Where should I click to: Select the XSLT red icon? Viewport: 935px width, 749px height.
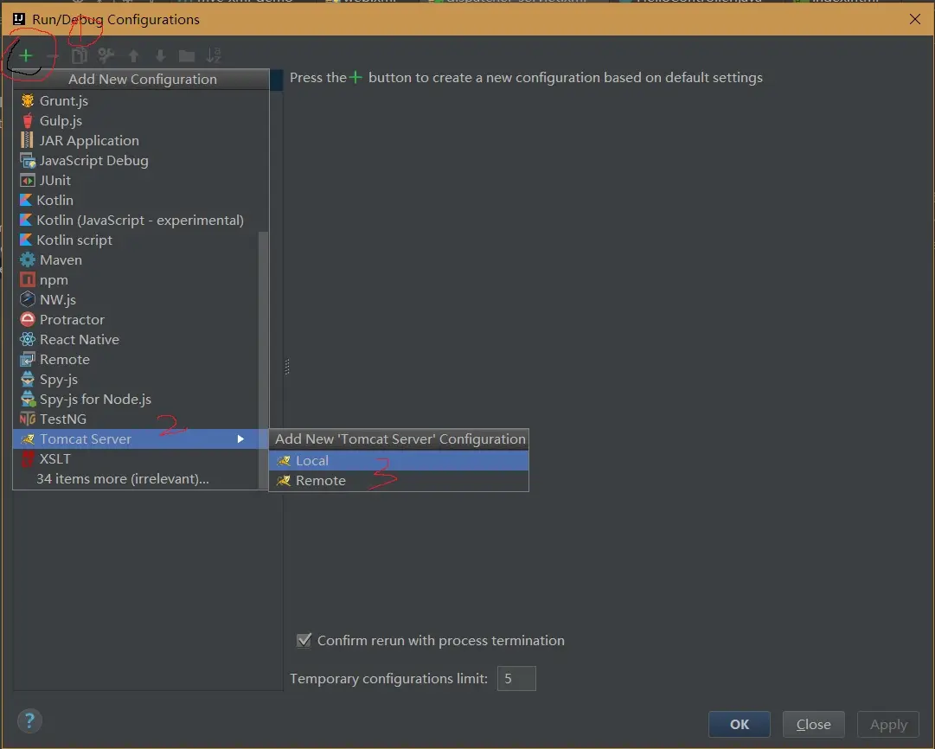tap(28, 458)
